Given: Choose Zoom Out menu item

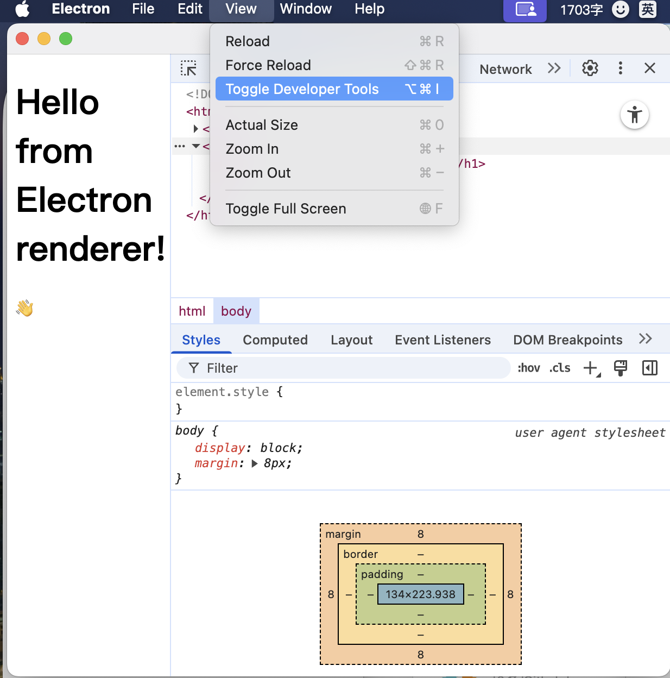Looking at the screenshot, I should [x=334, y=173].
